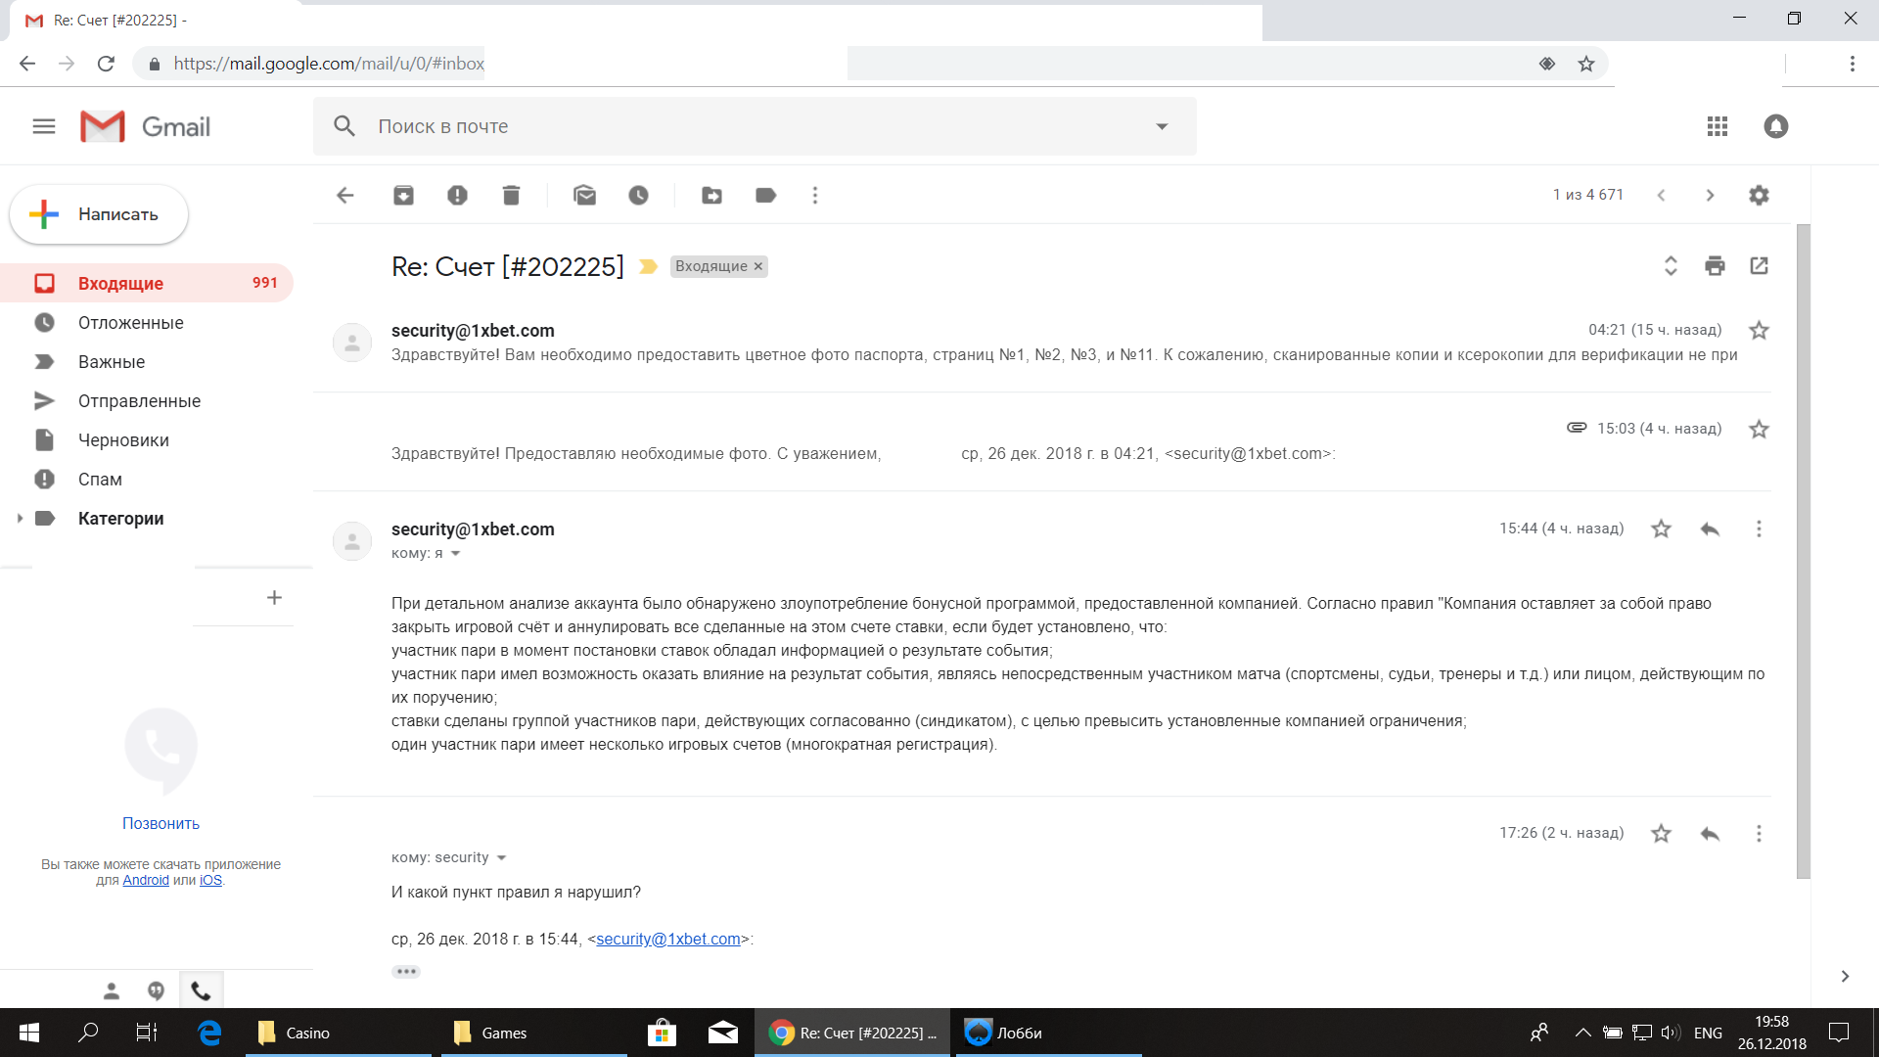Expand all messages in thread
The width and height of the screenshot is (1879, 1057).
1671,265
